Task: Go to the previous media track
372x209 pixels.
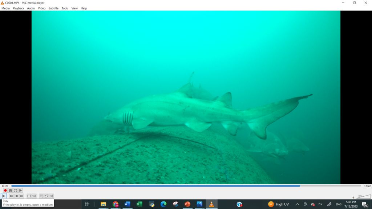Action: coord(12,196)
